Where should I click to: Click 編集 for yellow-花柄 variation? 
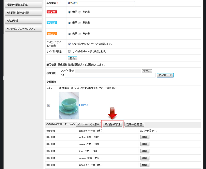click(x=145, y=137)
